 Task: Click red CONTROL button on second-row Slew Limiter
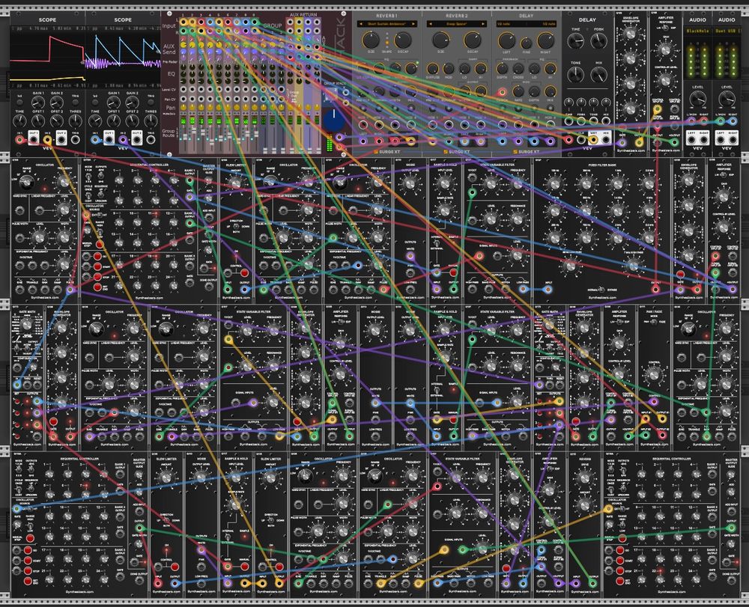coord(245,273)
